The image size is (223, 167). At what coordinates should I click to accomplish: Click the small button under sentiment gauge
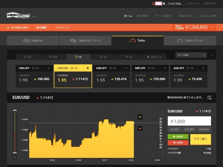(x=15, y=157)
